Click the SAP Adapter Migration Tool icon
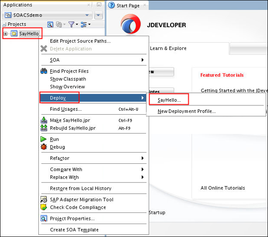Image resolution: width=268 pixels, height=237 pixels. pyautogui.click(x=44, y=200)
